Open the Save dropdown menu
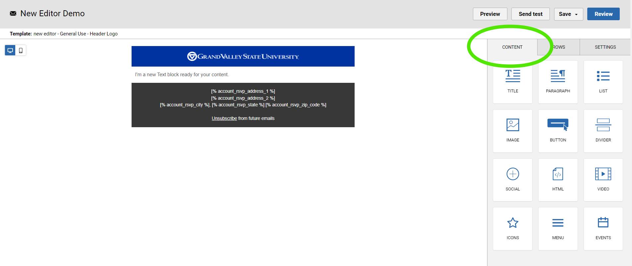The height and width of the screenshot is (266, 632). tap(568, 14)
